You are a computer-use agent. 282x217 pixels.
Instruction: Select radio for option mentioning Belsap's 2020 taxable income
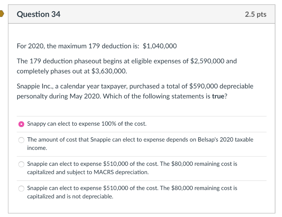coord(21,140)
